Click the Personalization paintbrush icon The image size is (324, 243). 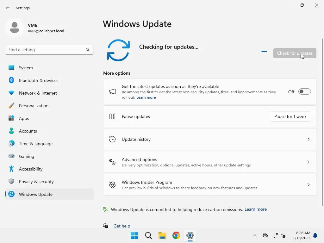(x=11, y=105)
